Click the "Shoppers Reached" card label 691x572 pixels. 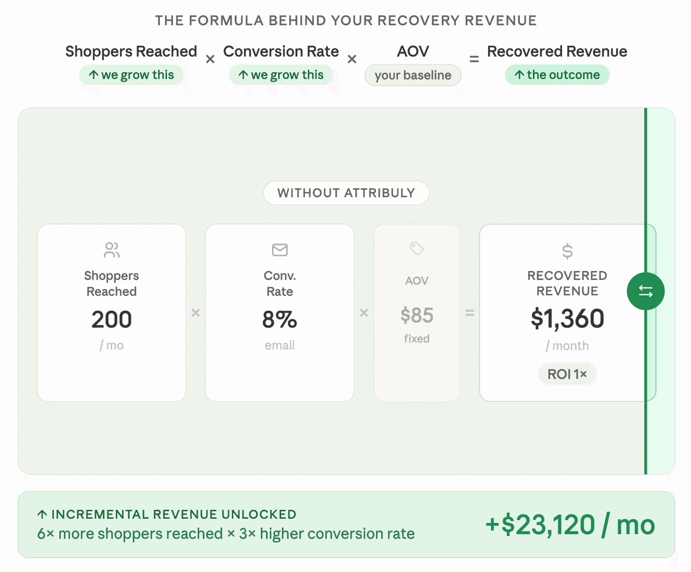pos(112,284)
